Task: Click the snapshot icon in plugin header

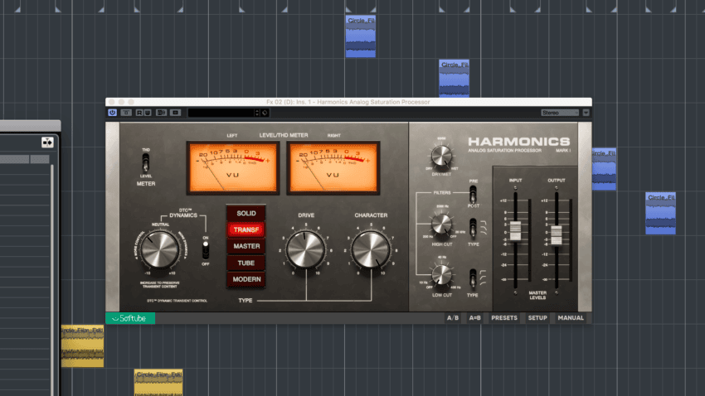Action: point(175,113)
